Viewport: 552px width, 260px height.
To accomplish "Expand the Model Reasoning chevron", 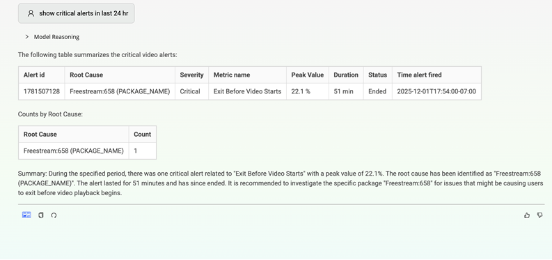I will (26, 37).
